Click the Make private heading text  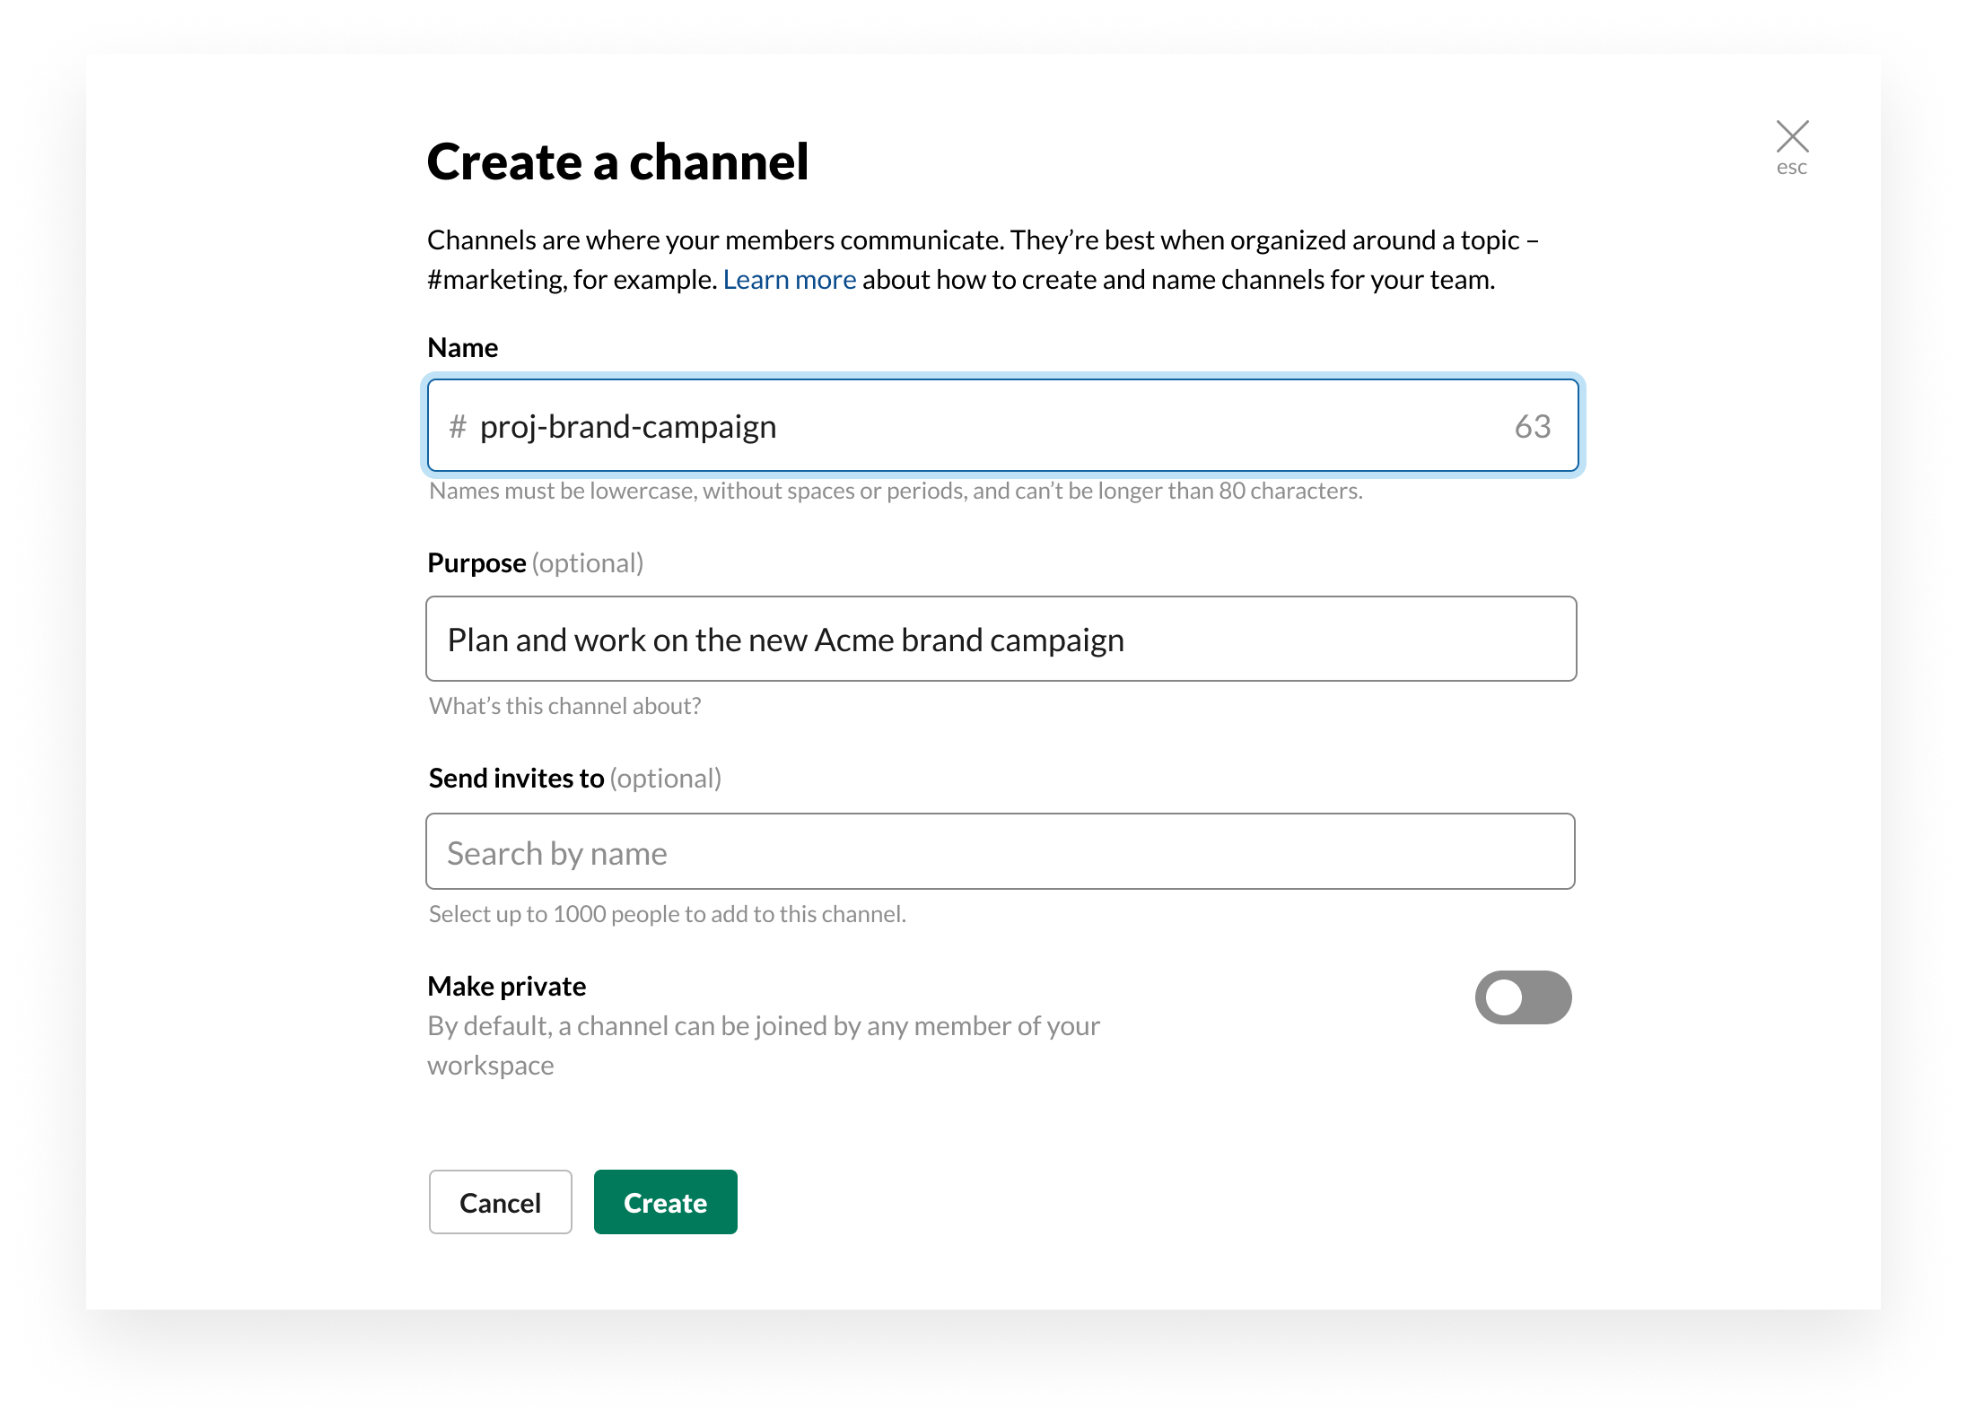coord(506,987)
